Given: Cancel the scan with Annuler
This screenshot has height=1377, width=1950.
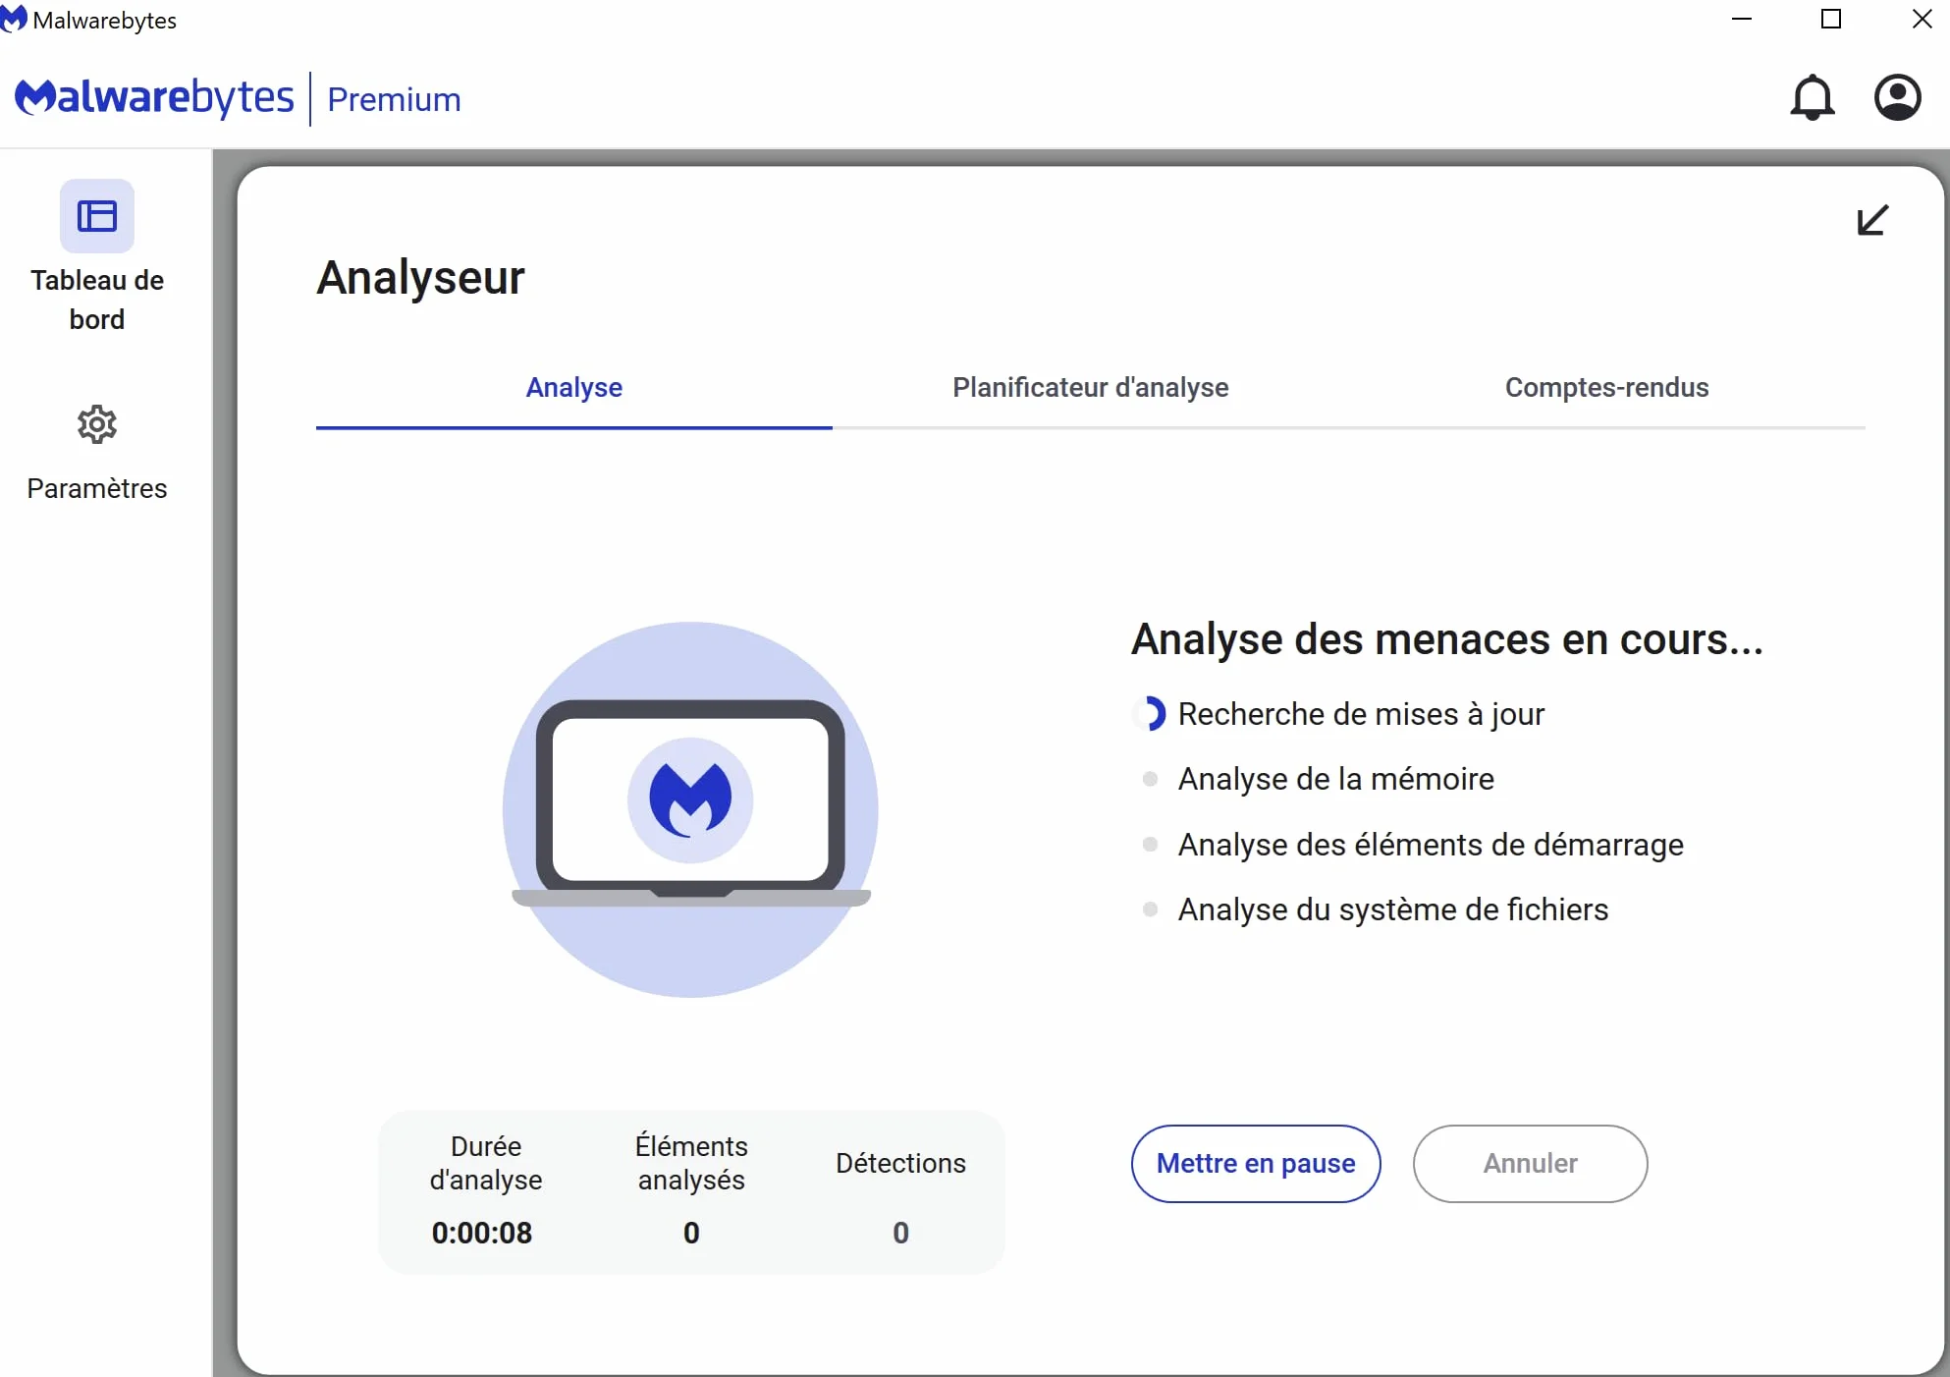Looking at the screenshot, I should [1530, 1164].
